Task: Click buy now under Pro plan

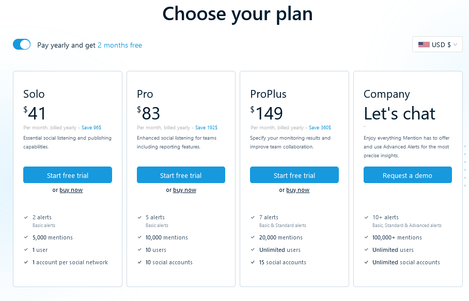Action: click(184, 190)
